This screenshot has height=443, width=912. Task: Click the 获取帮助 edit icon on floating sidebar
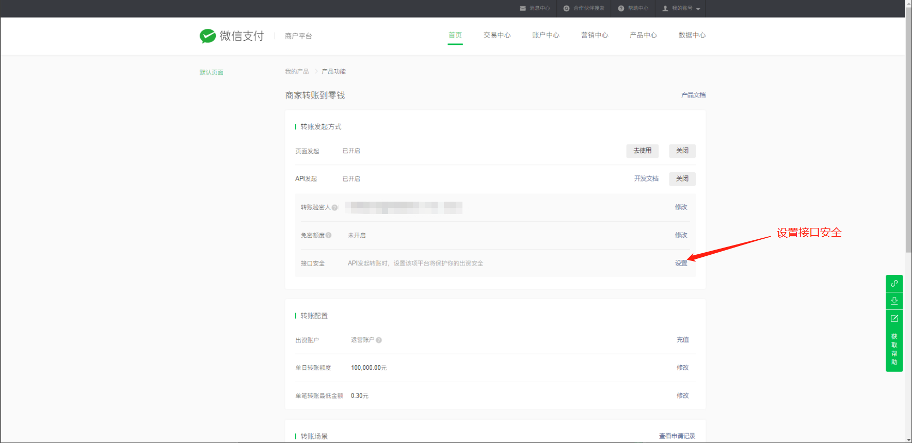pos(894,319)
